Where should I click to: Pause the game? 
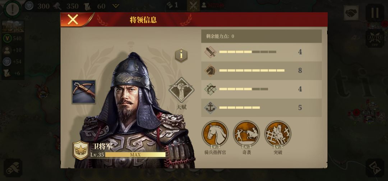click(x=375, y=13)
